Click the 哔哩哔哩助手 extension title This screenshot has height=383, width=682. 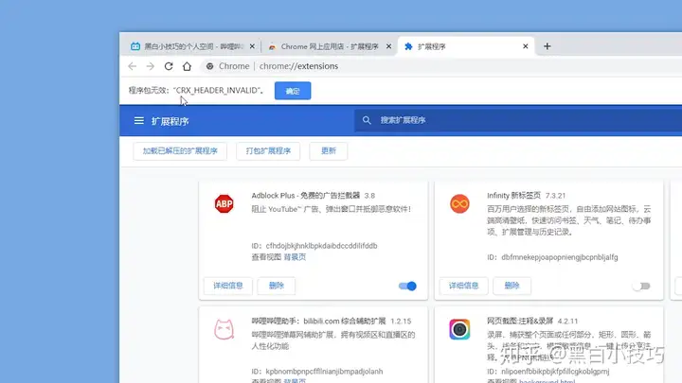[318, 322]
